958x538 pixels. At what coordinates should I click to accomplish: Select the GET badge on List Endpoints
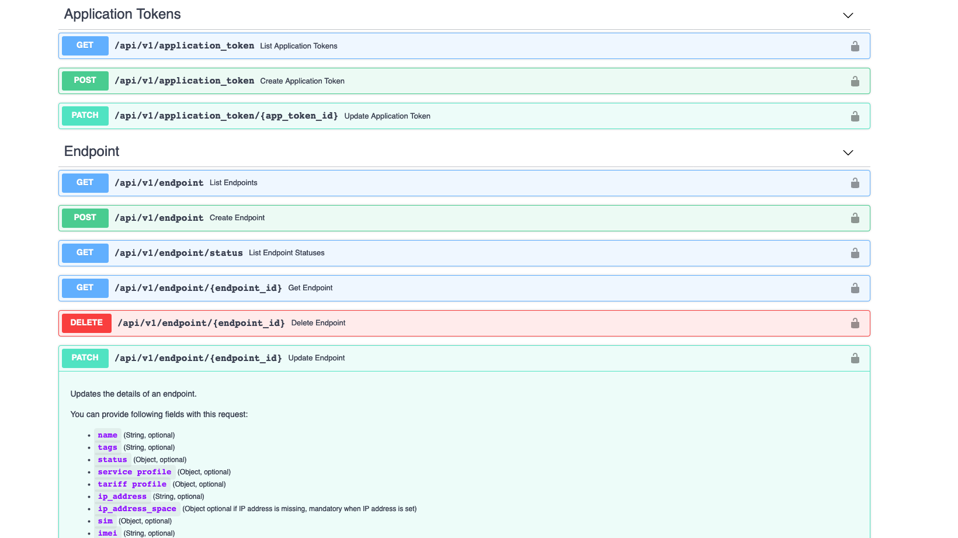[85, 183]
